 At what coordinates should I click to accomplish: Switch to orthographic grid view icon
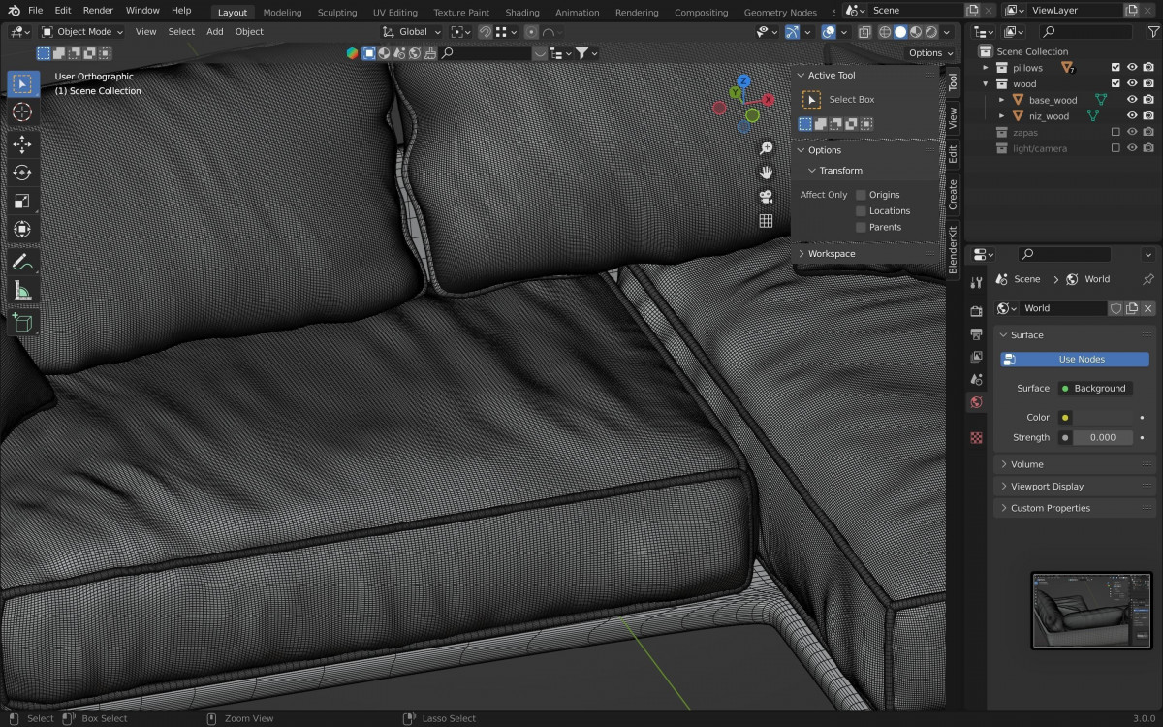[x=766, y=221]
